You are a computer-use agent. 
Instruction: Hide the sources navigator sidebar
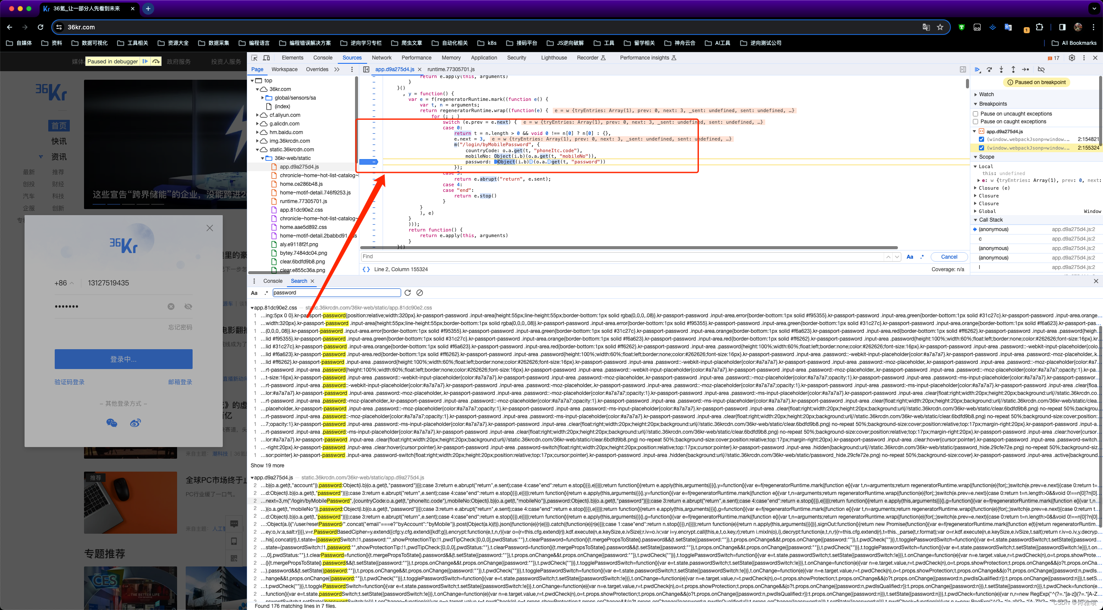pyautogui.click(x=366, y=69)
